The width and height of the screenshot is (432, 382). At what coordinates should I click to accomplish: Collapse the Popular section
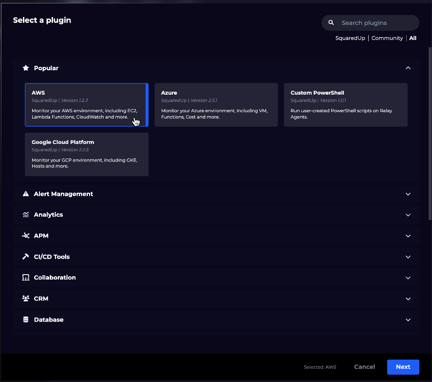(x=408, y=68)
